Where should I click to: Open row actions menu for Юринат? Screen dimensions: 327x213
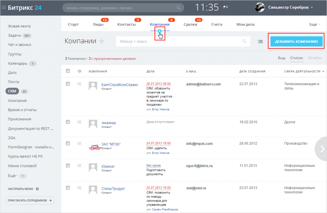click(80, 166)
